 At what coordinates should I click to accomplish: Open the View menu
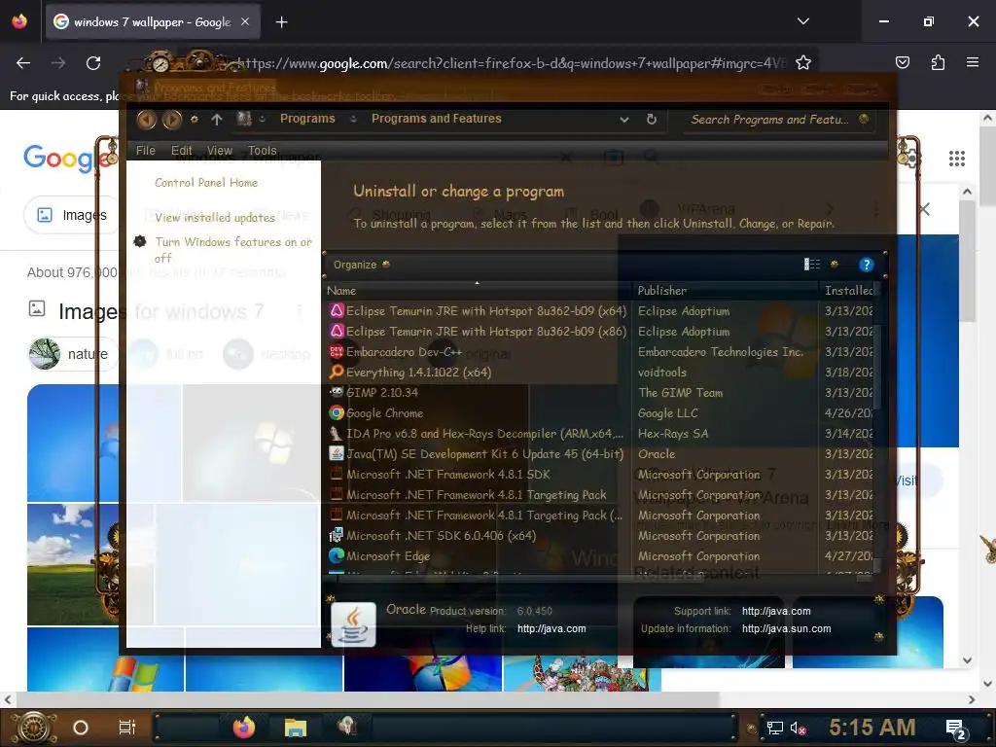[219, 151]
